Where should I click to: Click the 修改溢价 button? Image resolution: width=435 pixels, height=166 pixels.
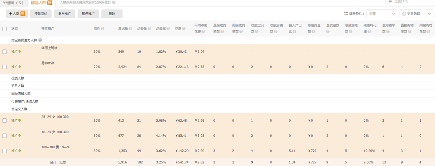pos(41,14)
